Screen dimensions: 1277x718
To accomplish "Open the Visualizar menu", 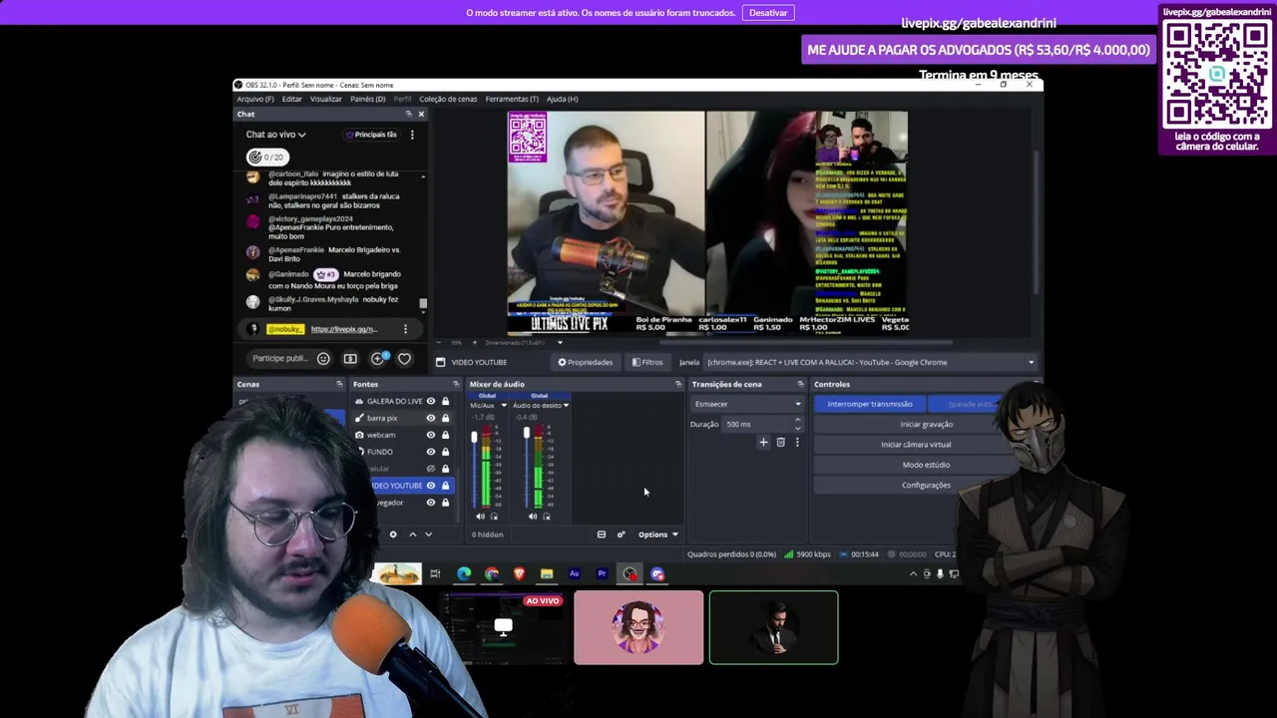I will coord(325,99).
